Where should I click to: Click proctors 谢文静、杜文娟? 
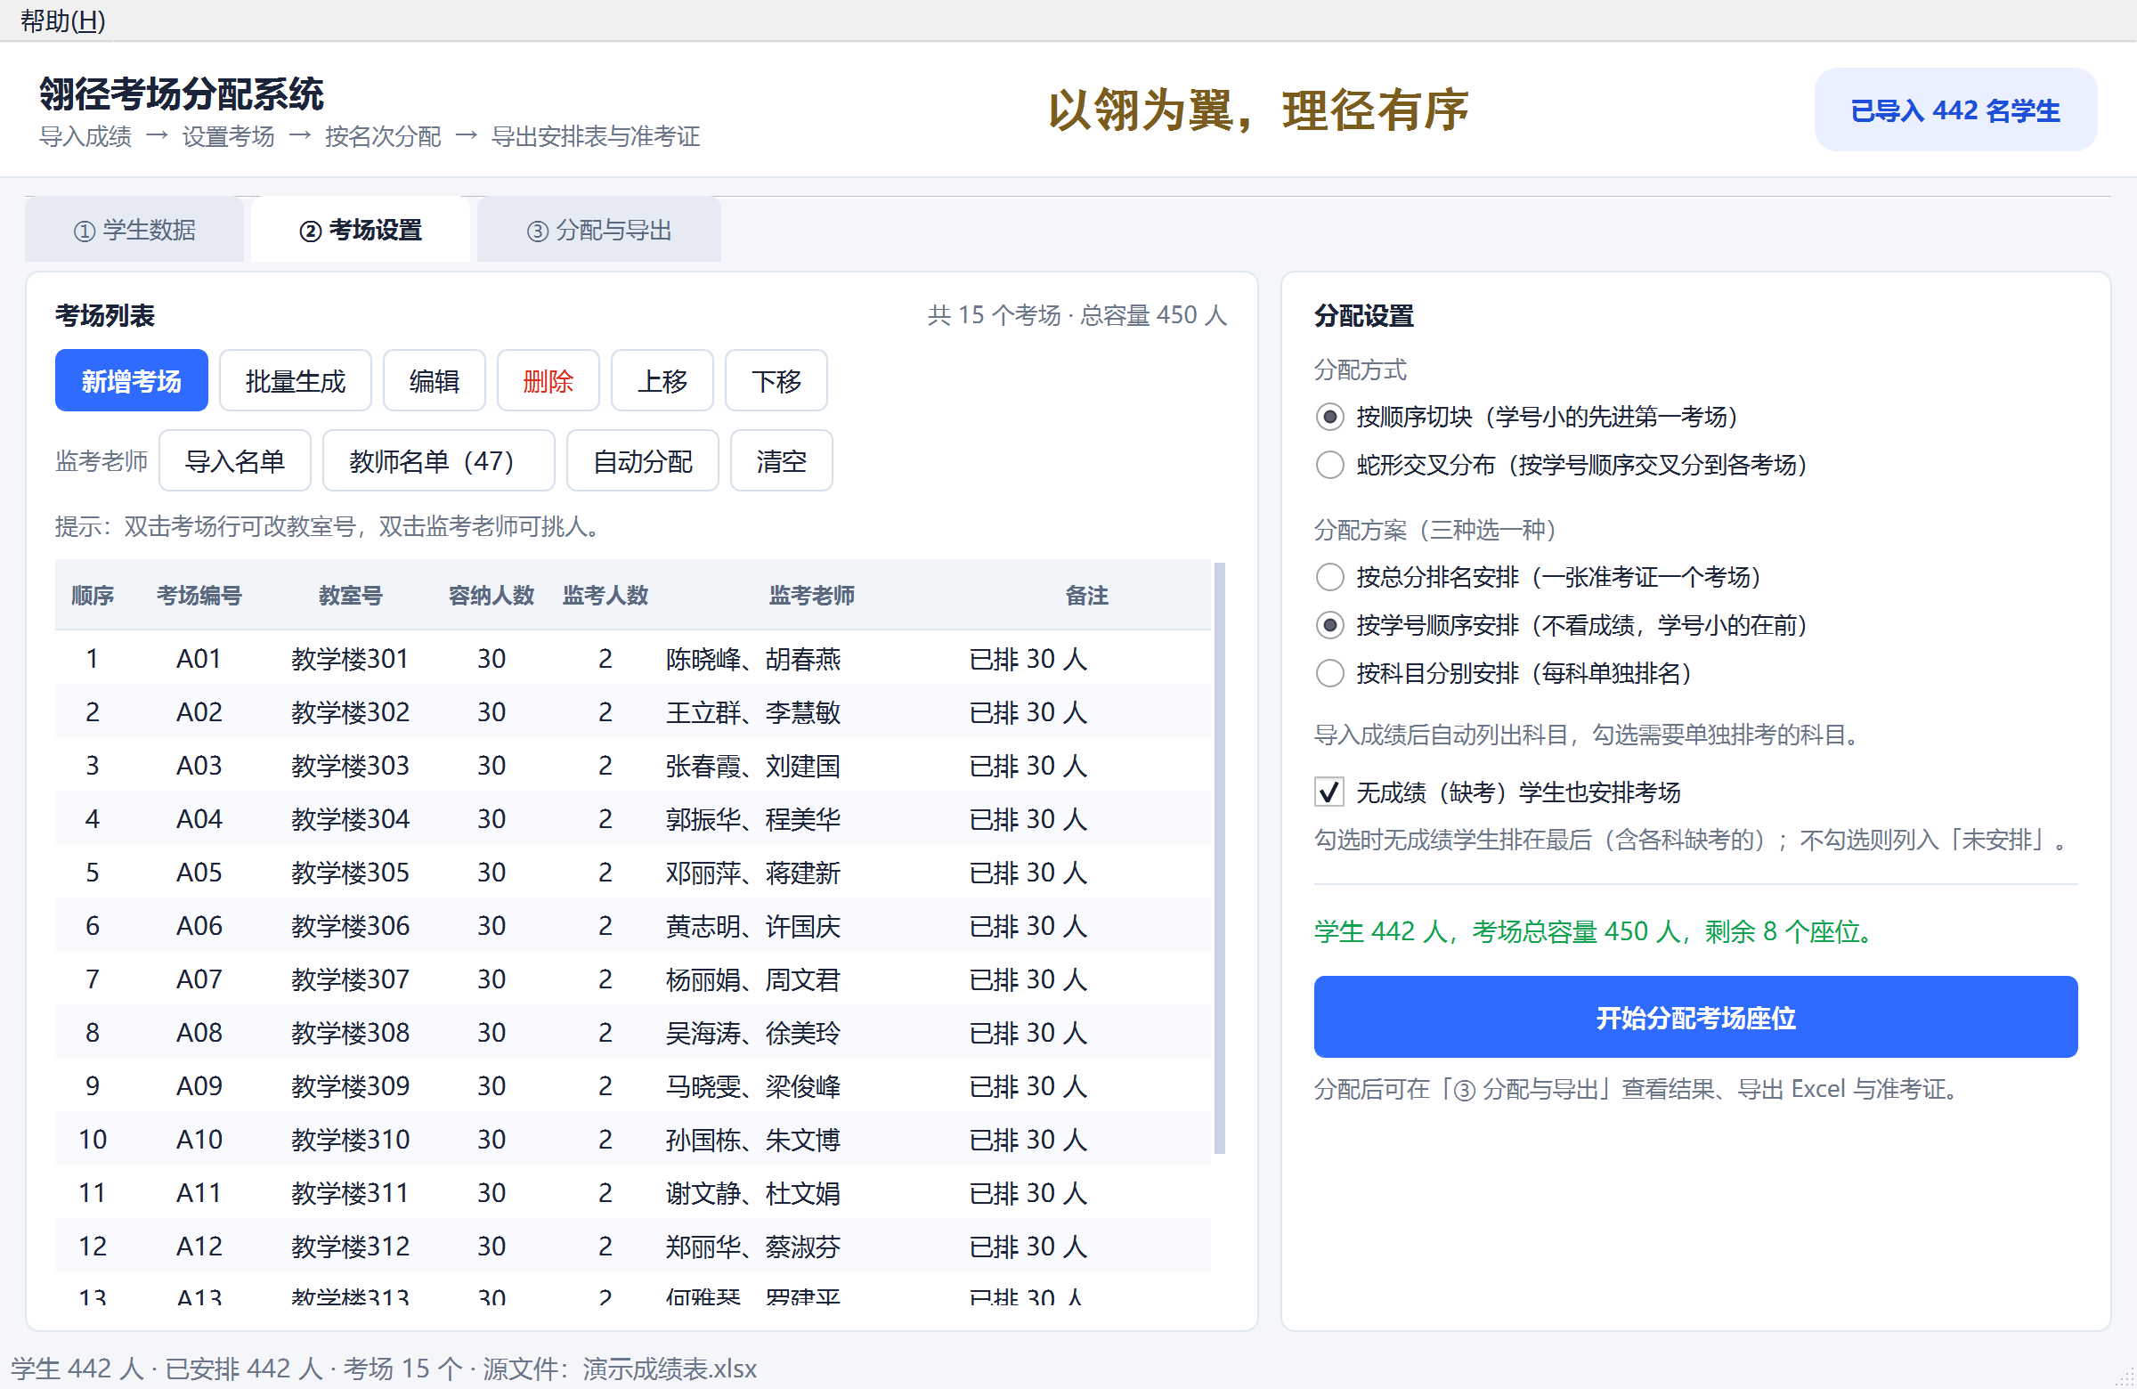point(753,1193)
